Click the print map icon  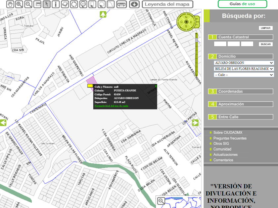(x=122, y=4)
